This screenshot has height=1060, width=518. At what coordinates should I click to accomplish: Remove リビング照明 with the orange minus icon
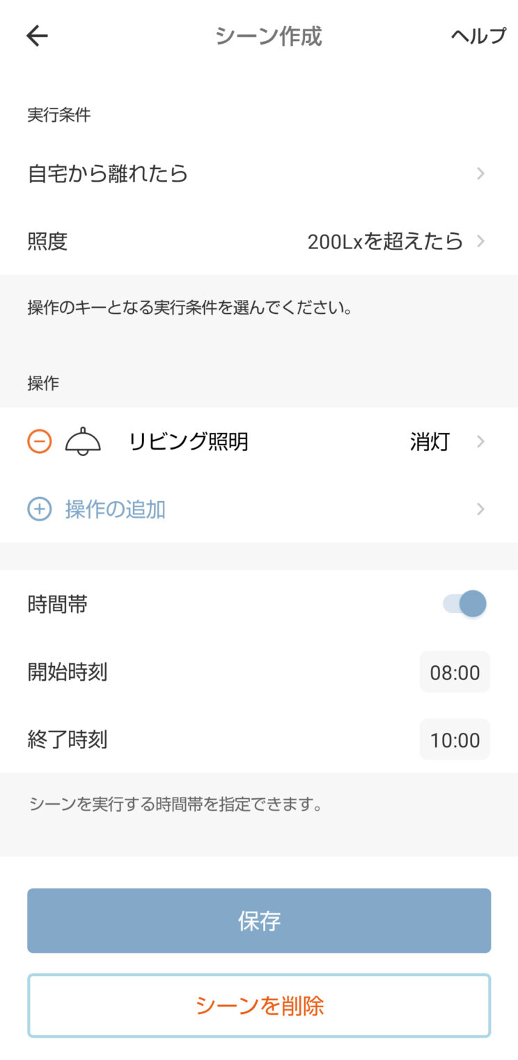(40, 441)
